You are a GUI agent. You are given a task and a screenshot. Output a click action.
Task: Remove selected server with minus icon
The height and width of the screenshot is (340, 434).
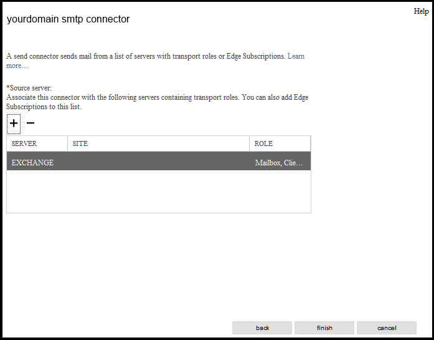[x=30, y=123]
